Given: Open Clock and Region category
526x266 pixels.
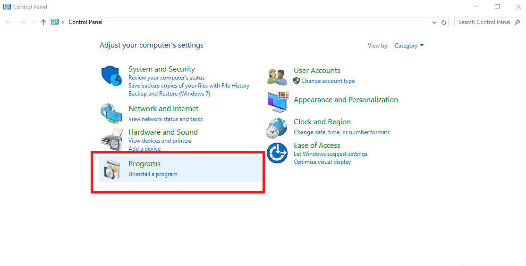Looking at the screenshot, I should click(322, 122).
